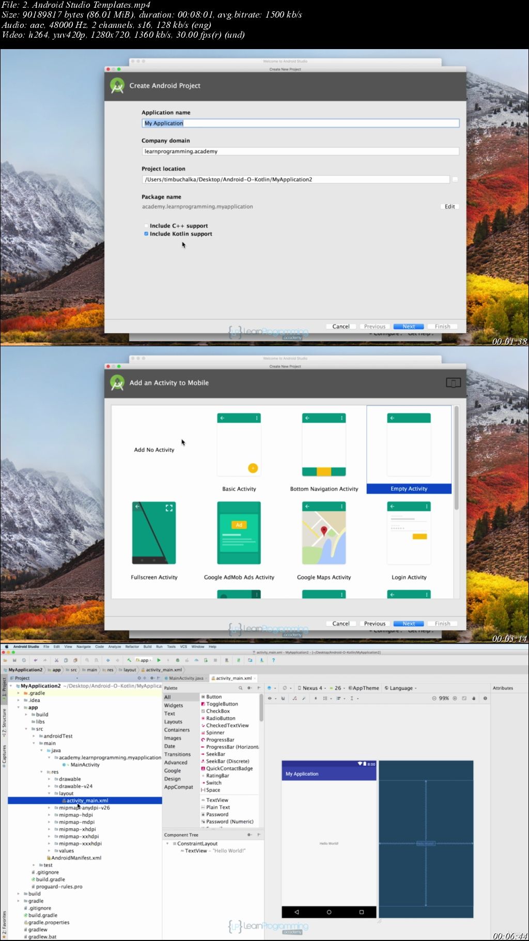Click Next in Create Android Project dialog

409,327
